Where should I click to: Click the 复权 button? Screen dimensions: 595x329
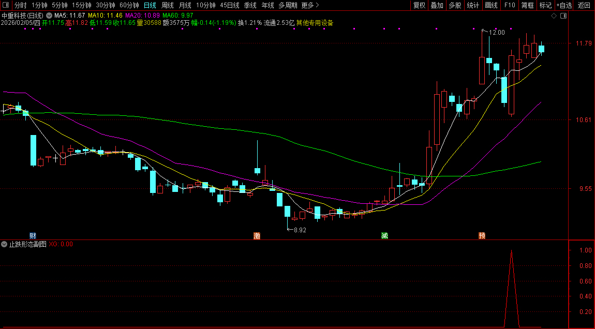pos(419,5)
